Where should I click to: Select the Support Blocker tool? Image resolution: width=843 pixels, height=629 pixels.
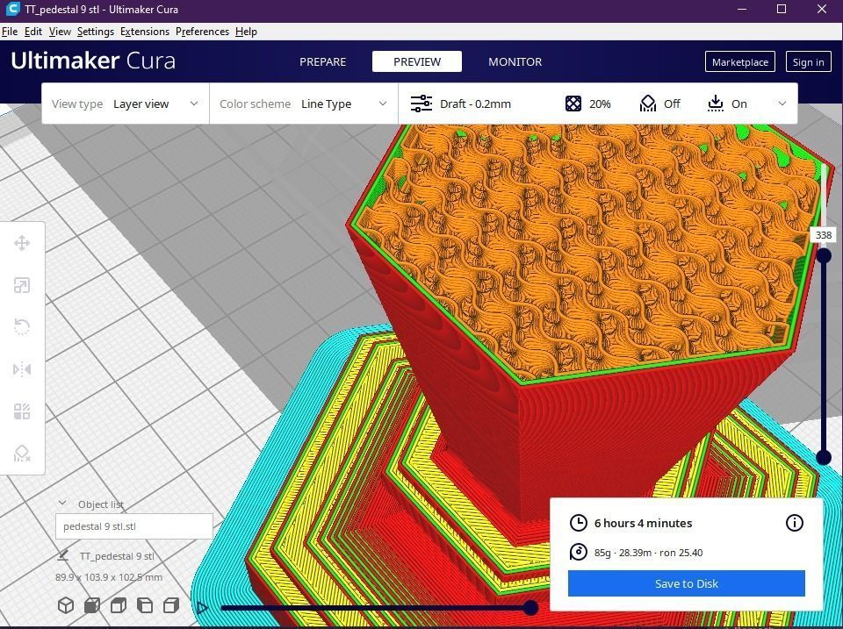(22, 454)
